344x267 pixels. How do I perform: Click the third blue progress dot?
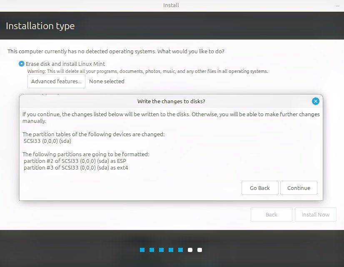pyautogui.click(x=161, y=250)
